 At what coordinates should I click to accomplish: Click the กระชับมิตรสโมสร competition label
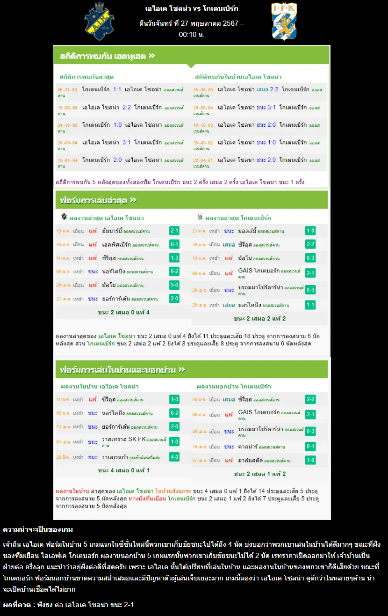pyautogui.click(x=145, y=457)
